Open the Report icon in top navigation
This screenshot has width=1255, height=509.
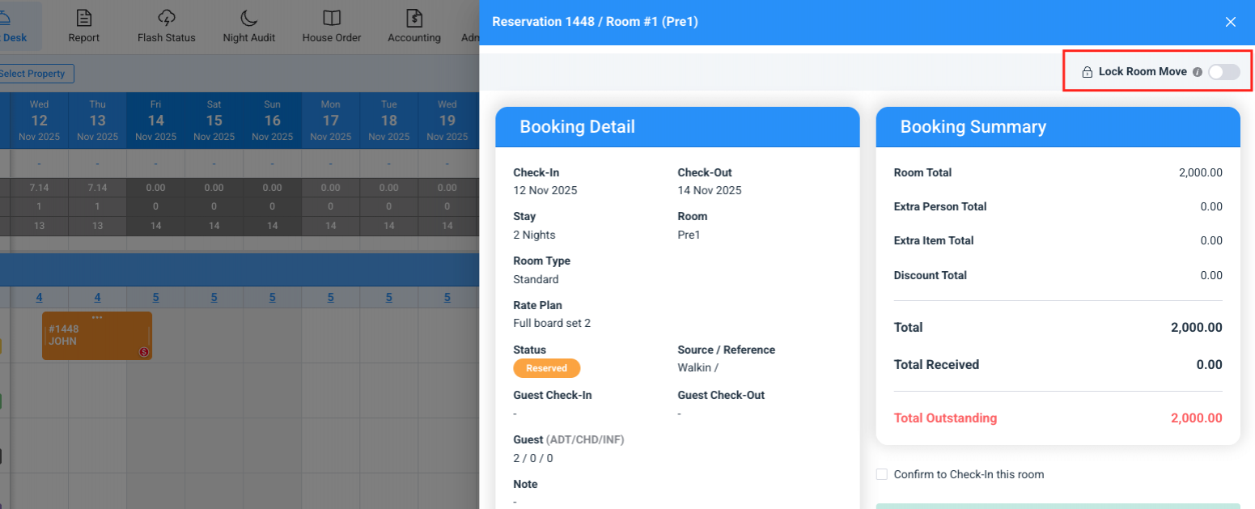(x=83, y=19)
